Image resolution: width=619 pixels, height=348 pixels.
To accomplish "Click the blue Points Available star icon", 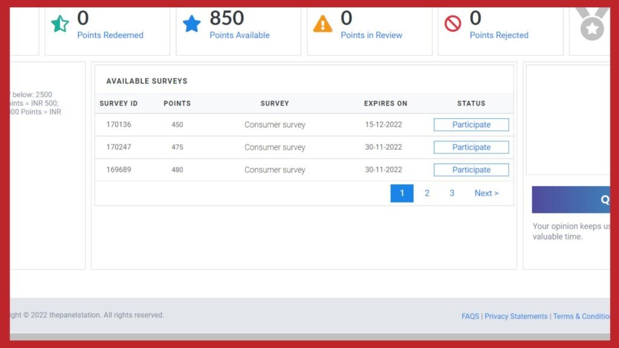I will tap(192, 24).
